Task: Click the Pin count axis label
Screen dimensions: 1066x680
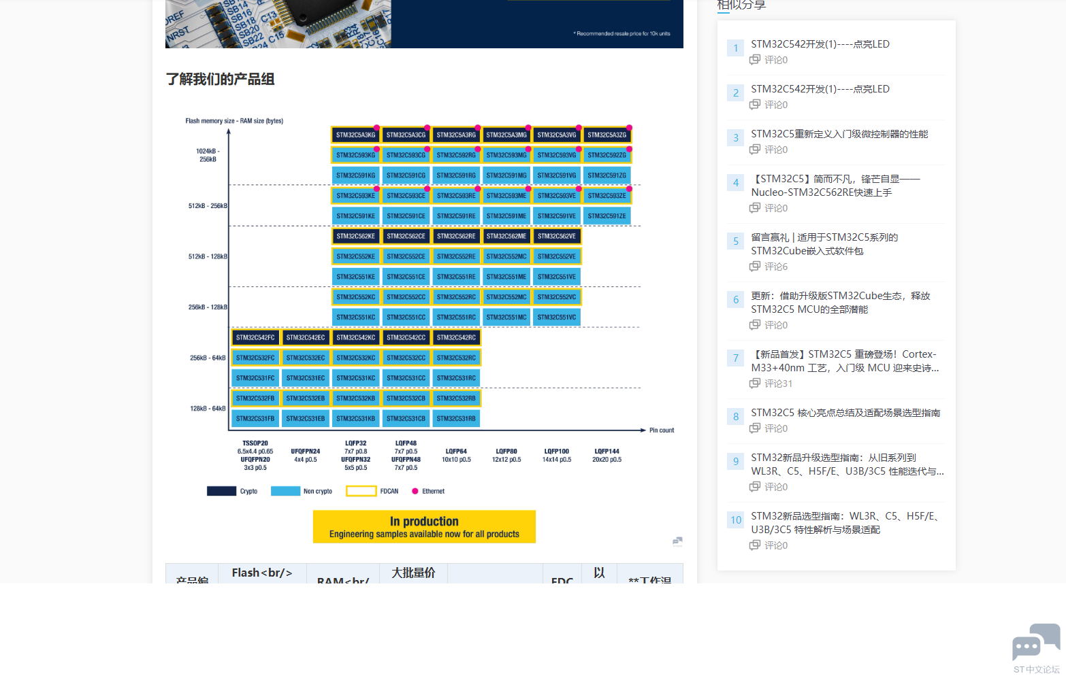Action: pos(662,430)
